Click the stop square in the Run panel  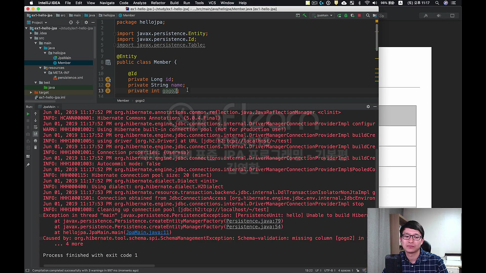[x=28, y=120]
